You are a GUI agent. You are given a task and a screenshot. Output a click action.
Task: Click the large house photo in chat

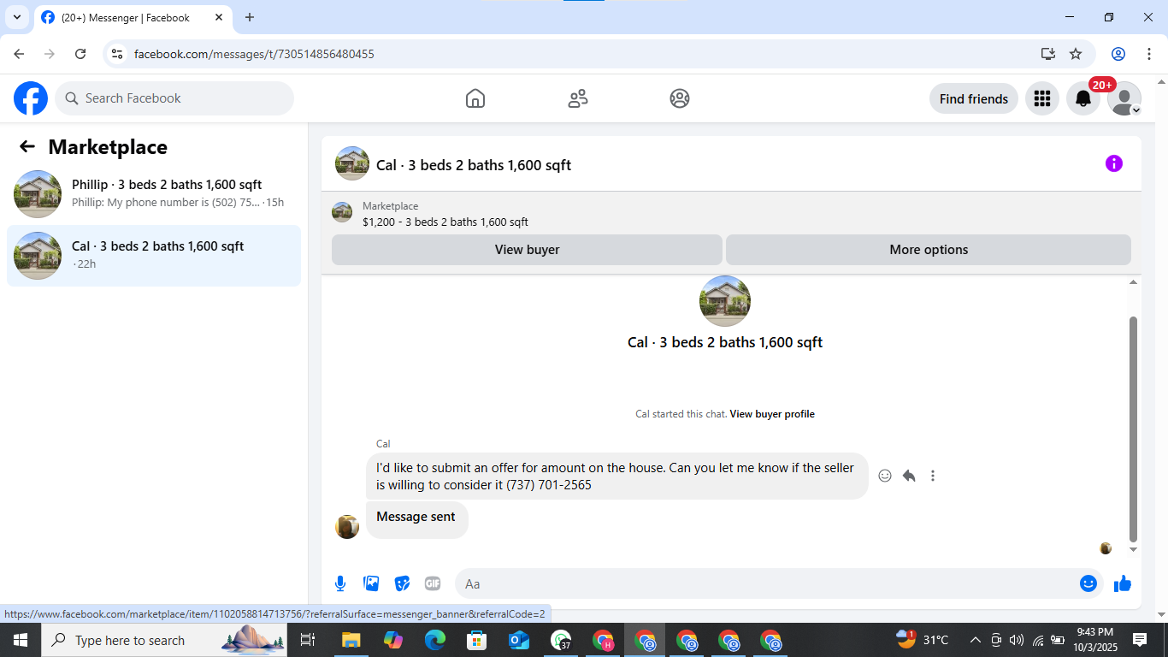[x=725, y=301]
